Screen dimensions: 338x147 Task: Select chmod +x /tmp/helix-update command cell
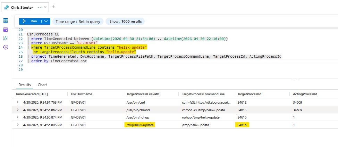(x=203, y=110)
